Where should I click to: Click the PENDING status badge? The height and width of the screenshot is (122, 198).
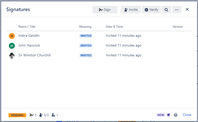(17, 115)
